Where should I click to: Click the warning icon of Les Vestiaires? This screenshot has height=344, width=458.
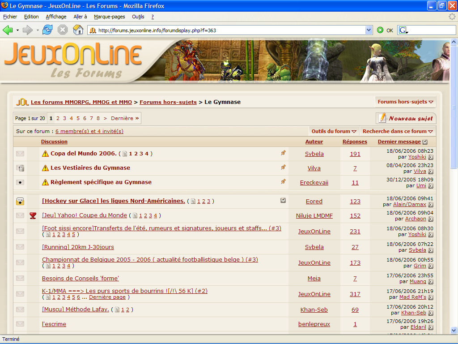tap(45, 168)
